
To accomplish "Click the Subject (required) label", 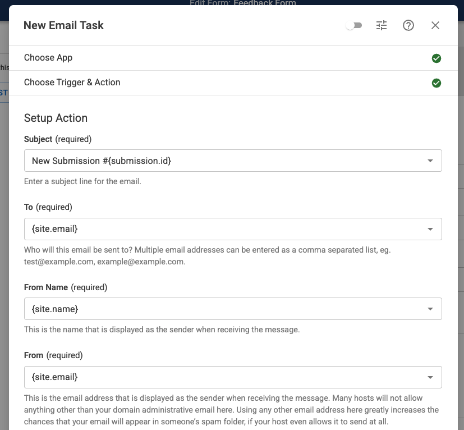I will [58, 139].
